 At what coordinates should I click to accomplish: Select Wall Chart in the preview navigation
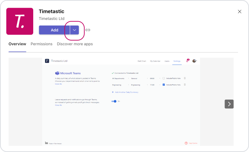tap(142, 61)
